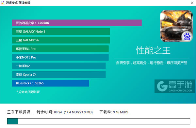Select the 索尼 Xperia Z4 bar
Viewport: 196px width, 128px height.
pos(59,75)
